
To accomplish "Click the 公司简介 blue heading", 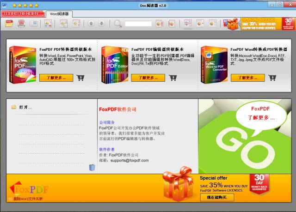I will (x=107, y=122).
